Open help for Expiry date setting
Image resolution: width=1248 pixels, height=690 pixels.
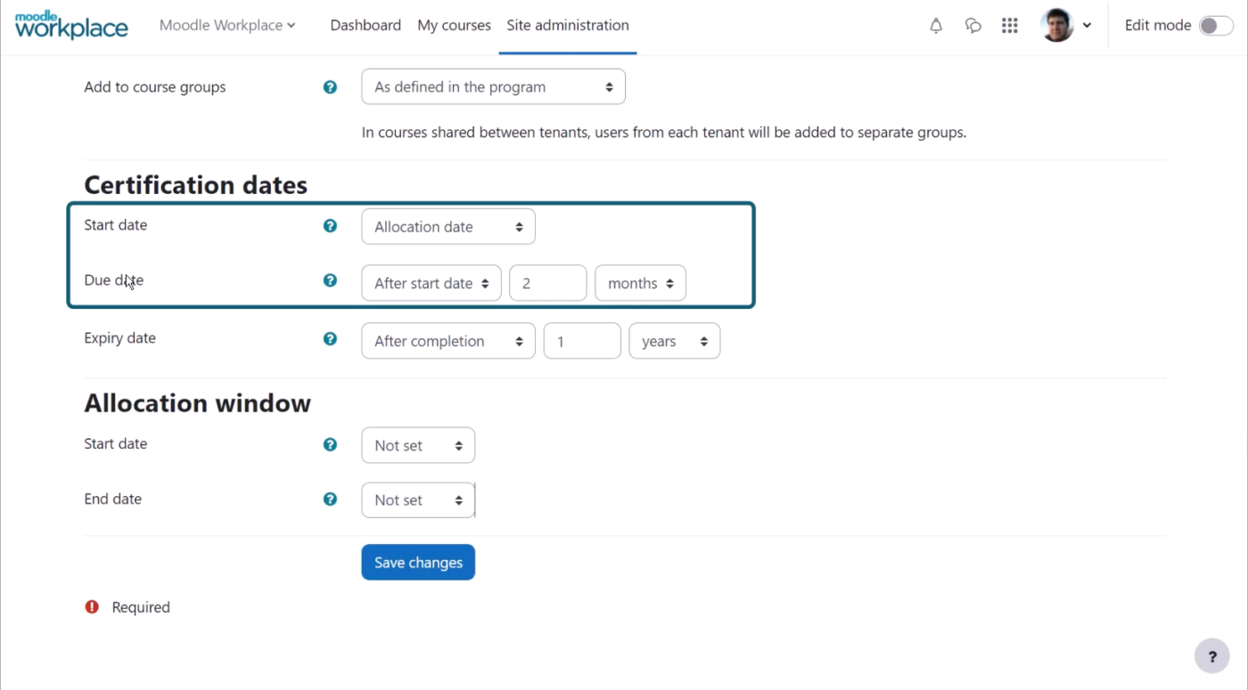click(x=330, y=338)
